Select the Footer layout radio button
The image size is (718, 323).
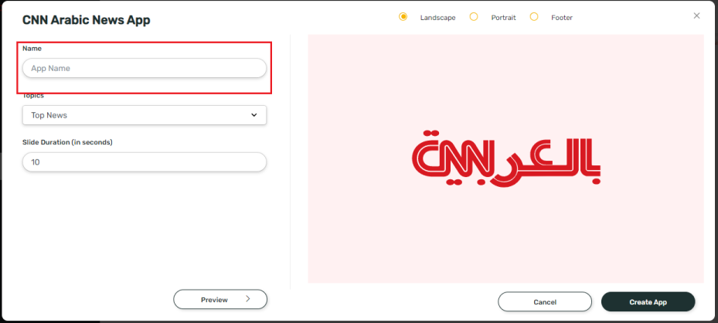click(534, 17)
